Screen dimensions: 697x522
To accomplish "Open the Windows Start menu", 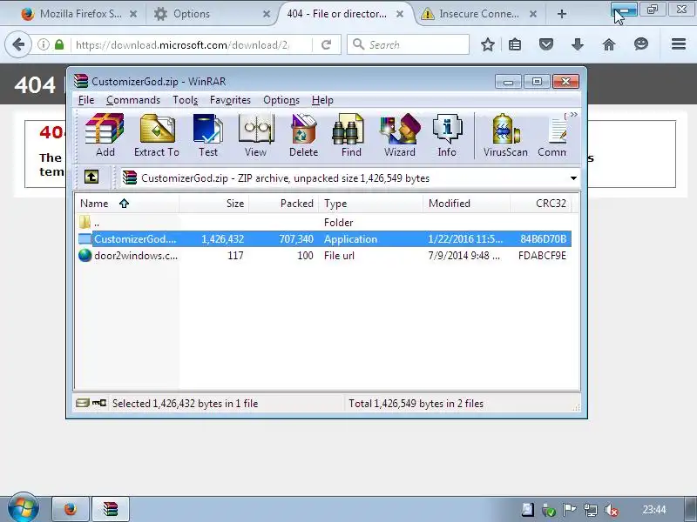I will click(x=24, y=509).
